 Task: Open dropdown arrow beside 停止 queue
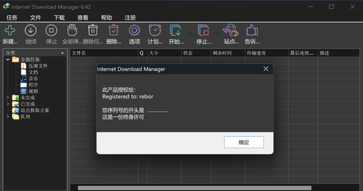pos(218,34)
